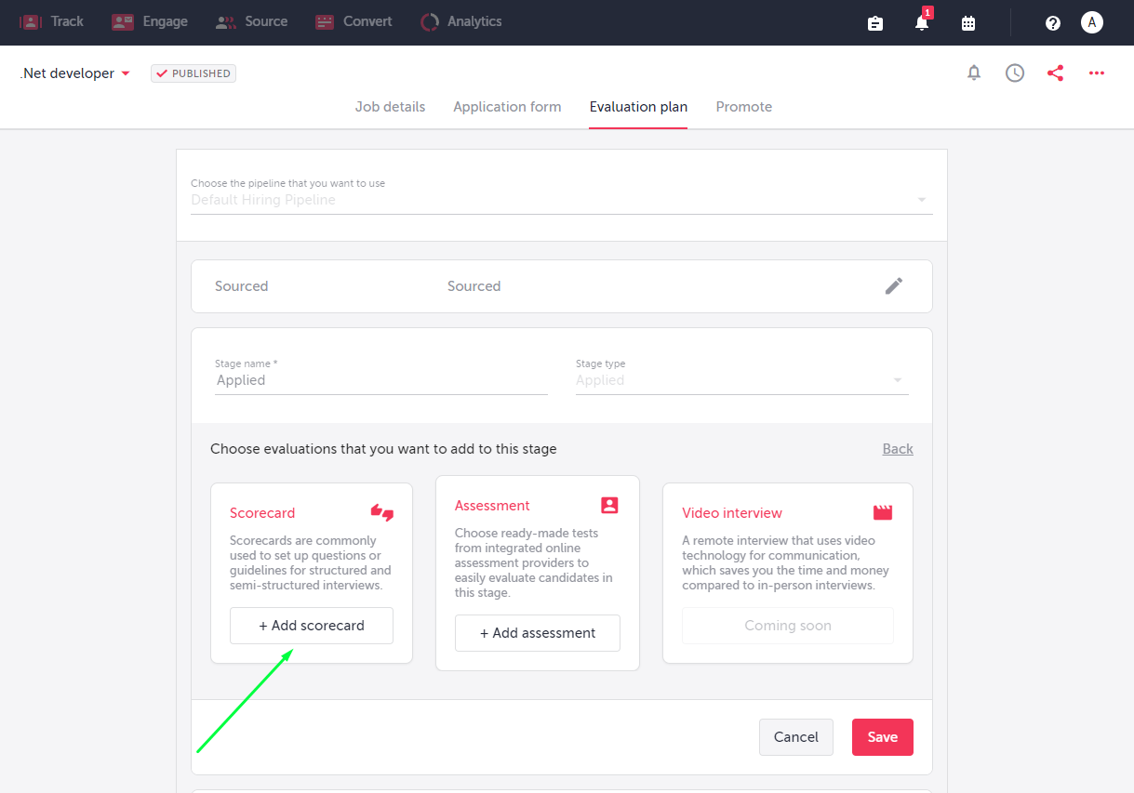The height and width of the screenshot is (793, 1134).
Task: Open the ellipsis more-options icon
Action: pyautogui.click(x=1096, y=73)
